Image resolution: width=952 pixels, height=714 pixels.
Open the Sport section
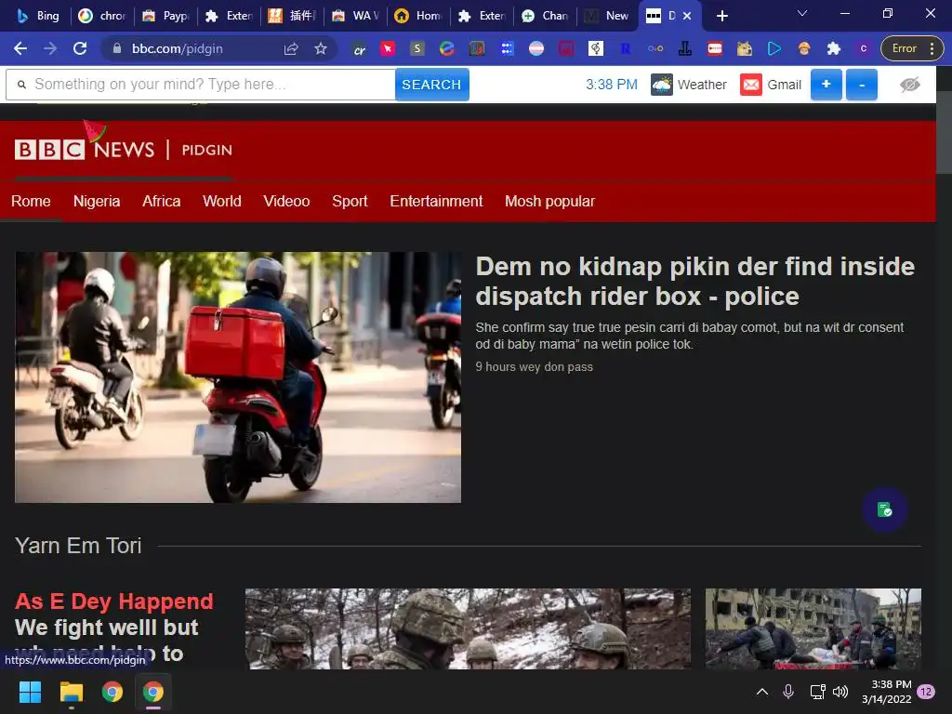pyautogui.click(x=350, y=201)
